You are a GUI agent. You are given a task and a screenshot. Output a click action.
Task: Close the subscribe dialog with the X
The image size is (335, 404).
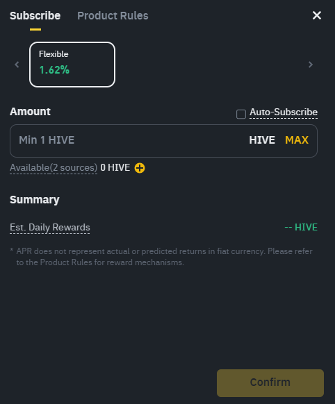pos(317,15)
